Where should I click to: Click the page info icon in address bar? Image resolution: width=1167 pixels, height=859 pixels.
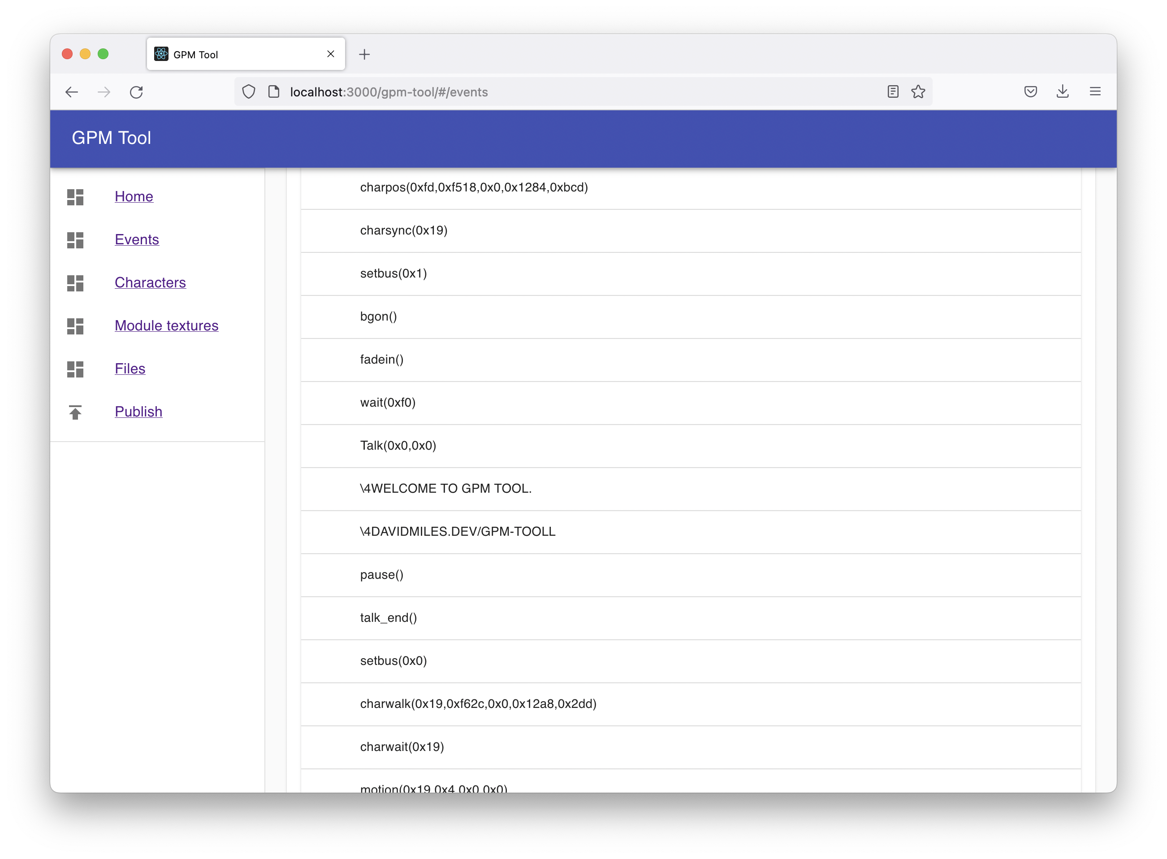pyautogui.click(x=274, y=92)
